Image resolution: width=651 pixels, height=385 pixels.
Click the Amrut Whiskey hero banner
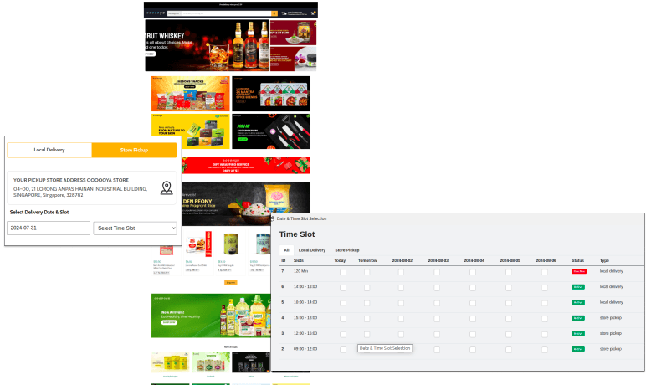click(x=207, y=45)
